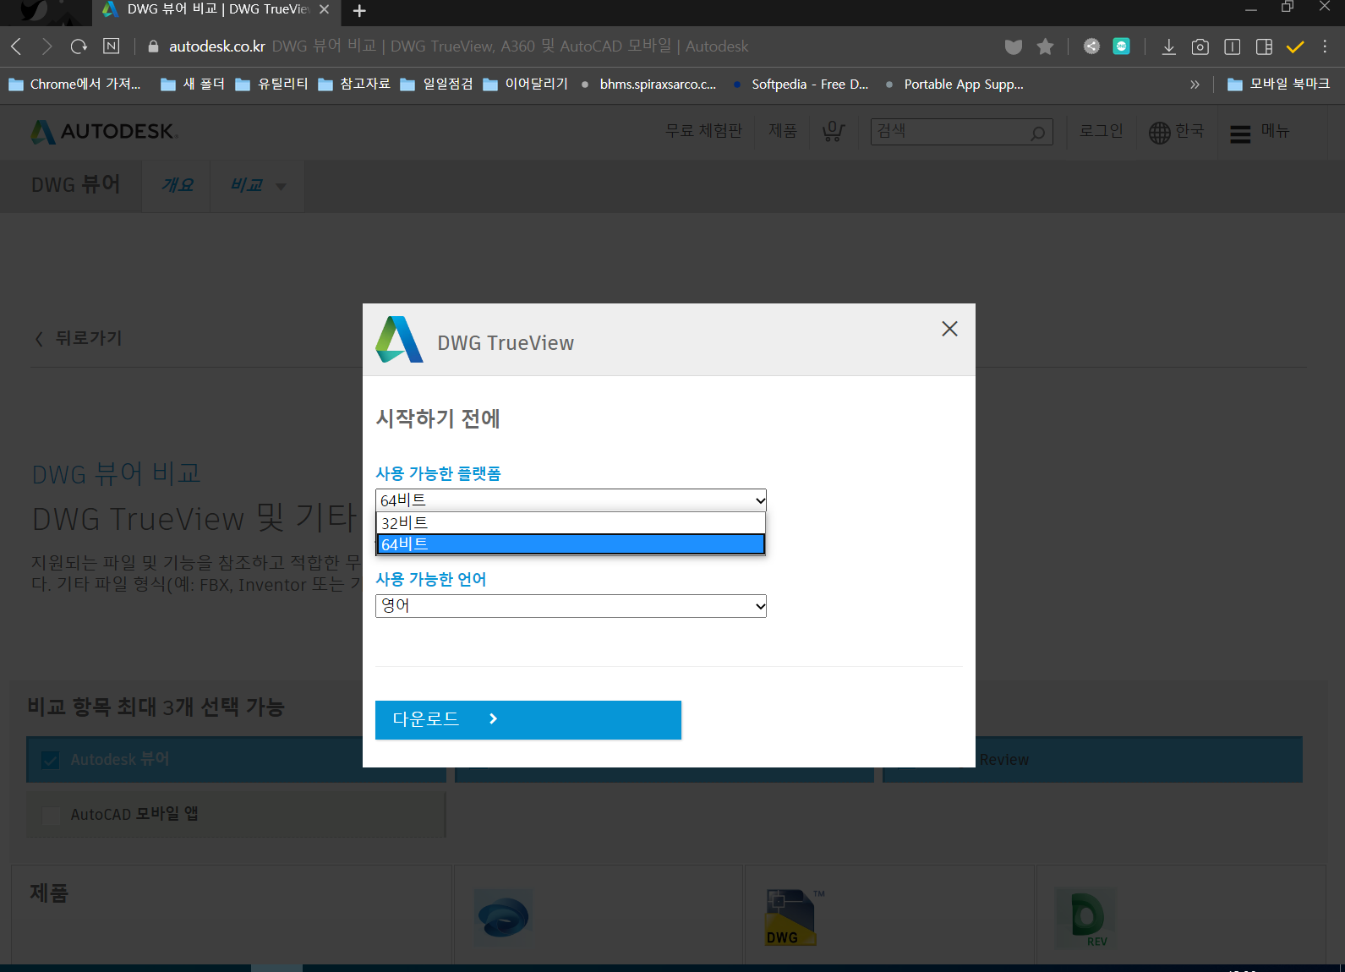Select the 32비트 option
1345x972 pixels.
[x=571, y=523]
